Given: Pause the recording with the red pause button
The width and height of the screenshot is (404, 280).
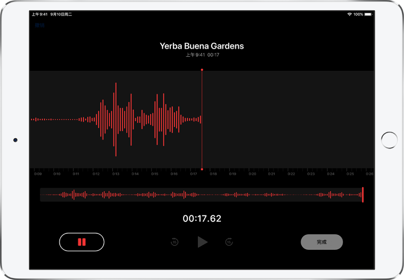Looking at the screenshot, I should (82, 242).
